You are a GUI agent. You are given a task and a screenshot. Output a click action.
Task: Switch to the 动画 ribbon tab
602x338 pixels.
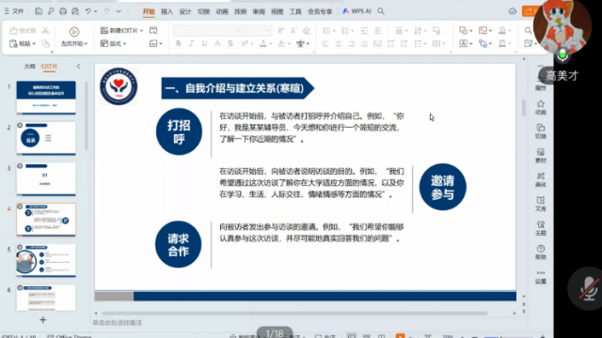tap(222, 12)
